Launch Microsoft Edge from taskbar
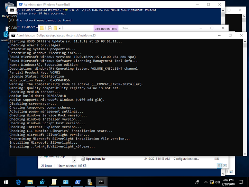The image size is (249, 187). tap(18, 182)
